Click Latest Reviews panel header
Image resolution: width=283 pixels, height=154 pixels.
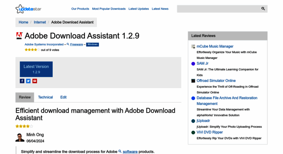228,36
